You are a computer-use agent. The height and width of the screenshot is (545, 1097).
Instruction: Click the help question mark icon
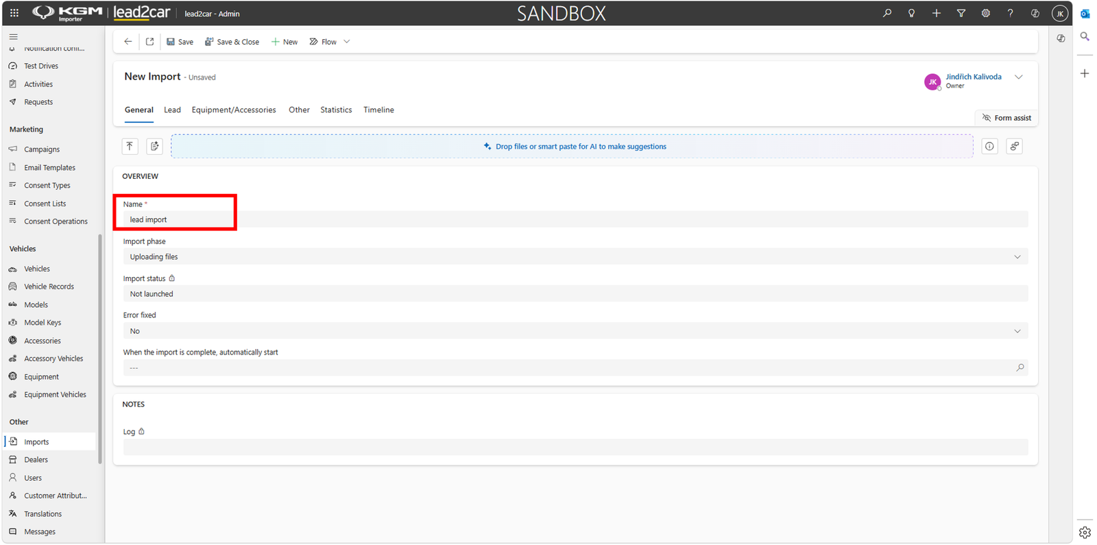1010,13
